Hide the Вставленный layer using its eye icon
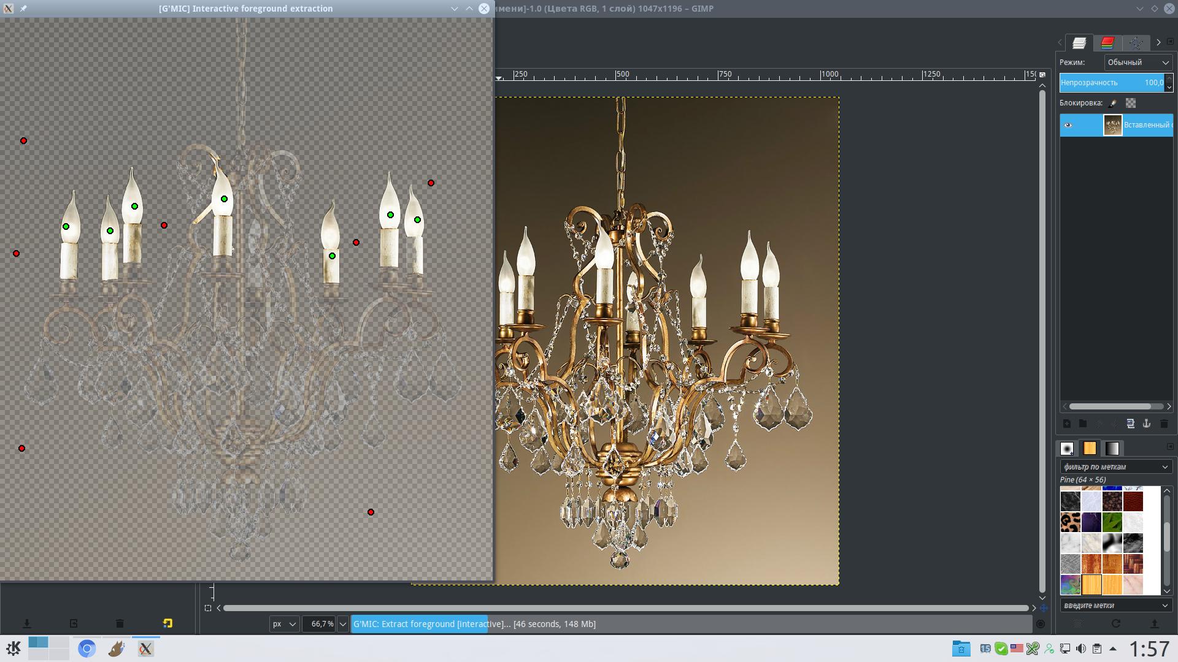 pos(1068,125)
